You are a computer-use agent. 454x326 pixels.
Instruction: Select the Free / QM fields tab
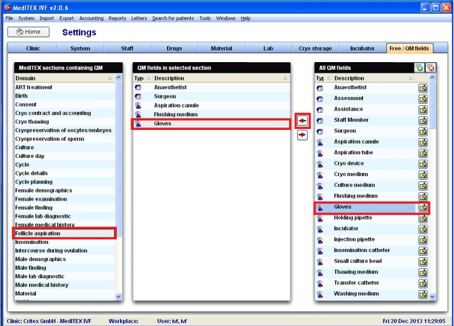[x=410, y=48]
